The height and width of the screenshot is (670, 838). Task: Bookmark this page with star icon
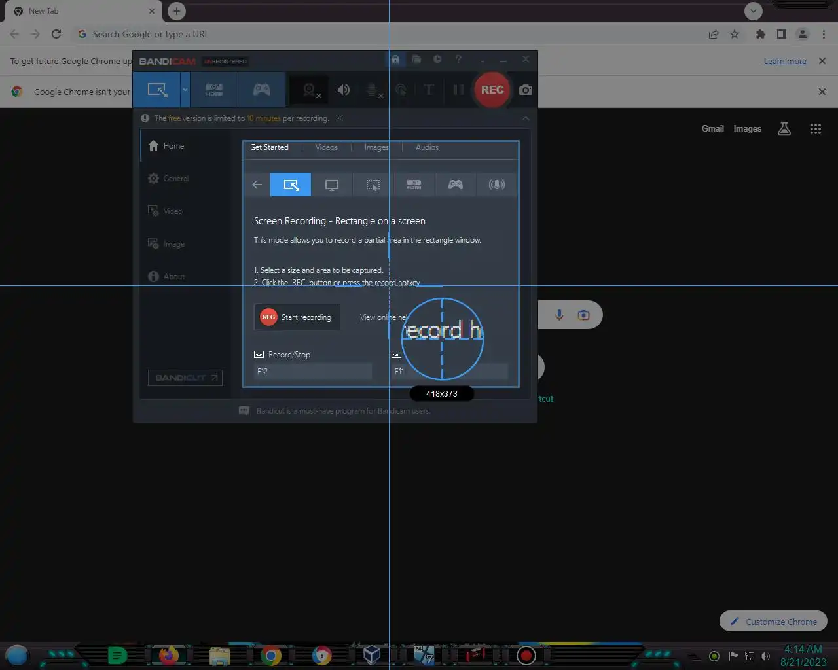[x=735, y=34]
